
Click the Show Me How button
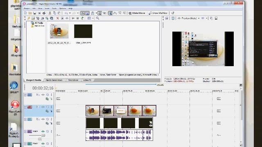click(158, 13)
